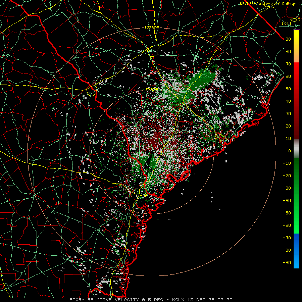
Task: Click the 90 value on the velocity scale
Action: tap(288, 39)
